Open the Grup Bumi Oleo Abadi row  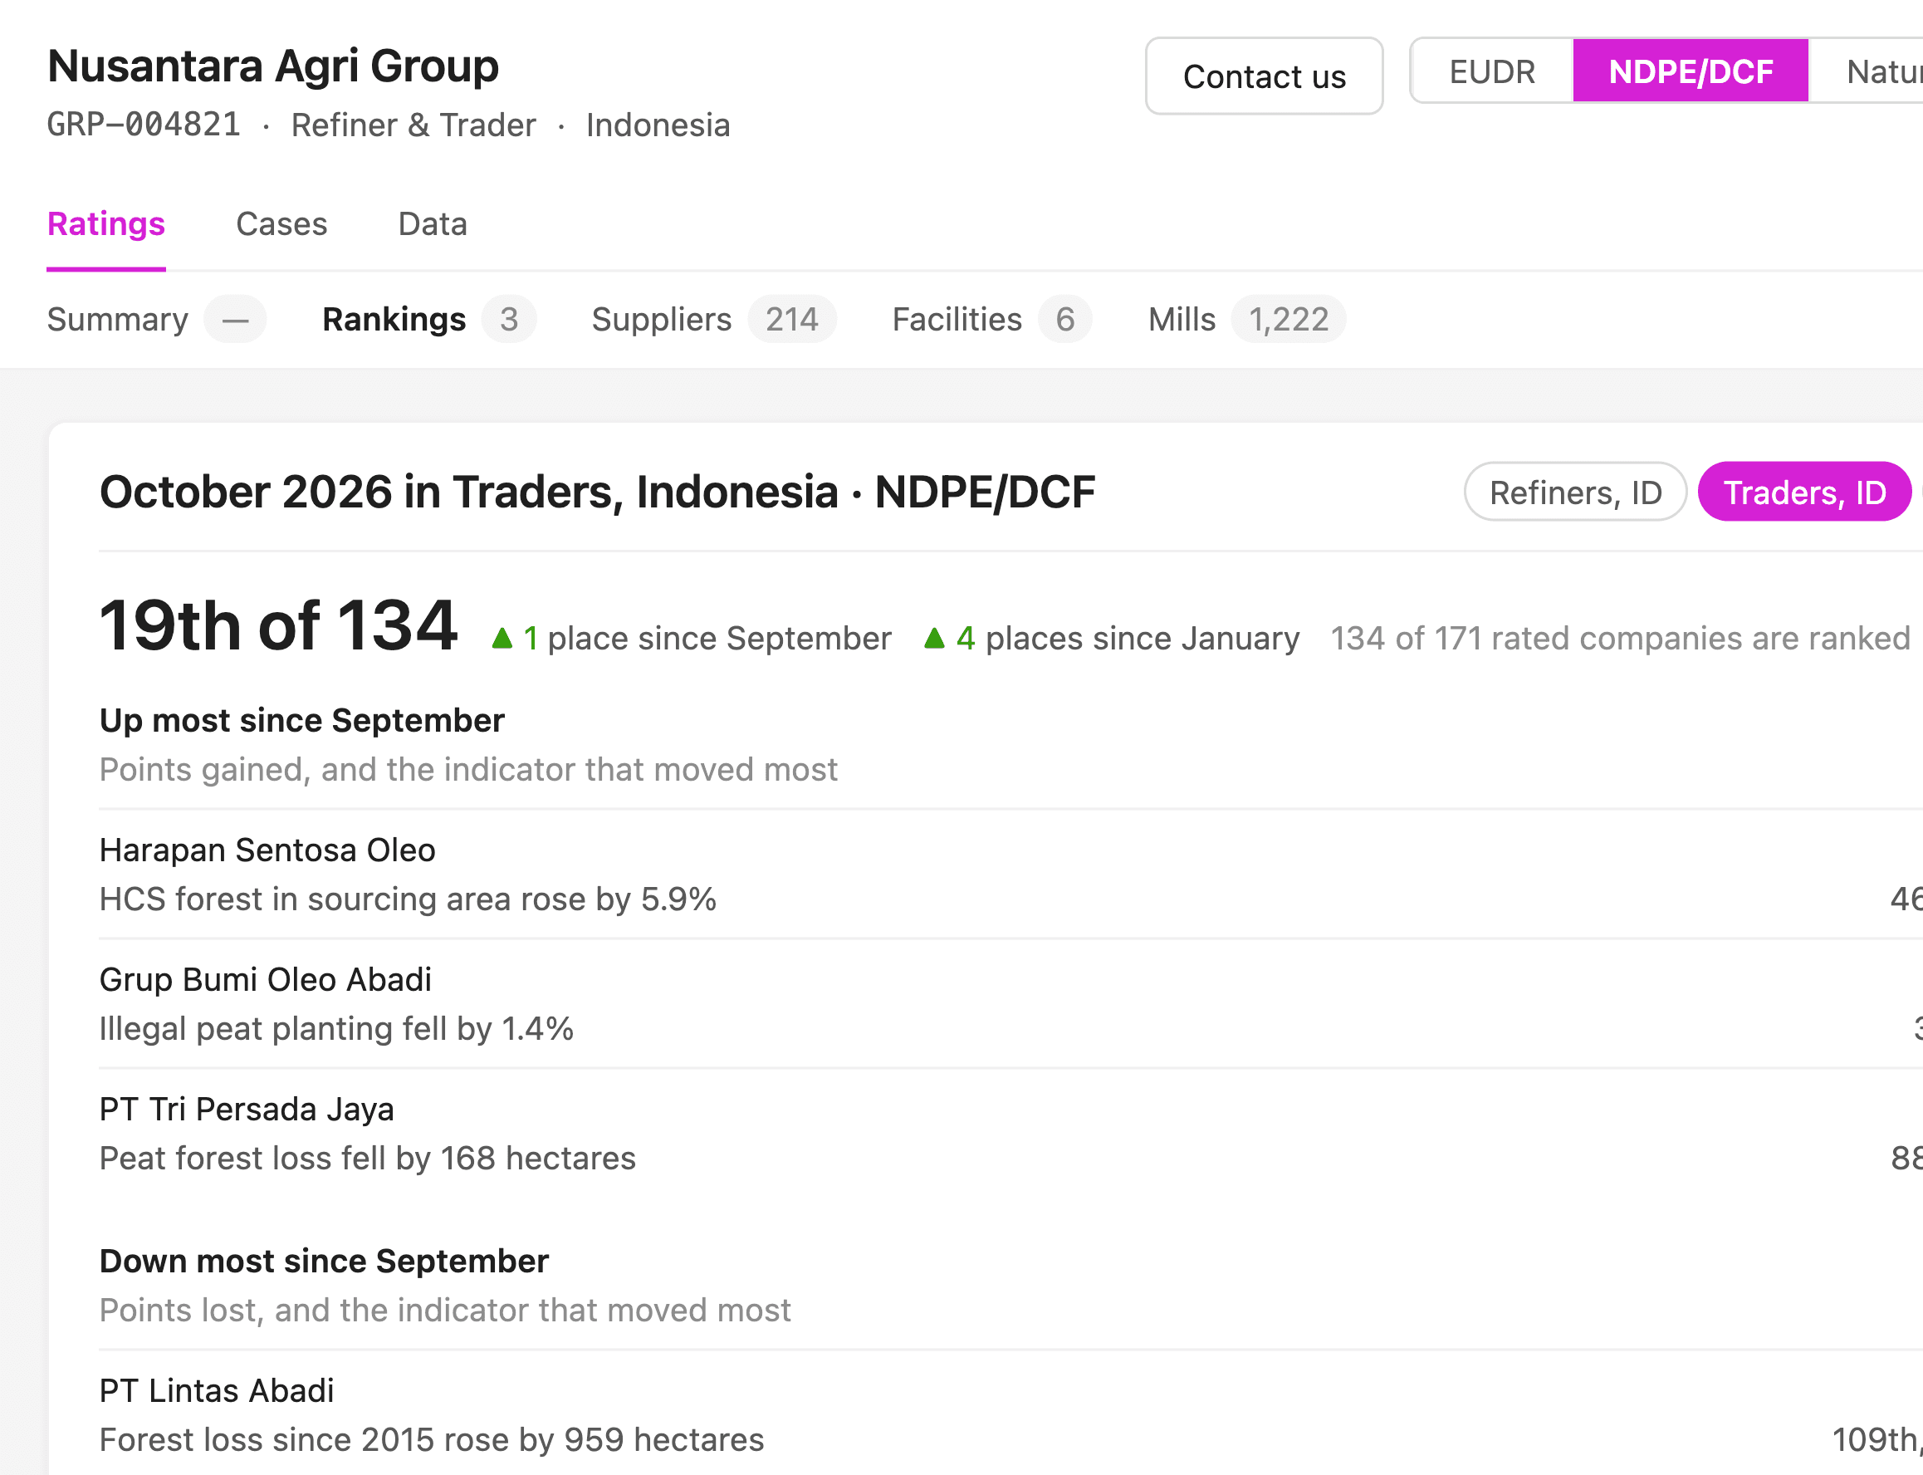[x=1011, y=1003]
